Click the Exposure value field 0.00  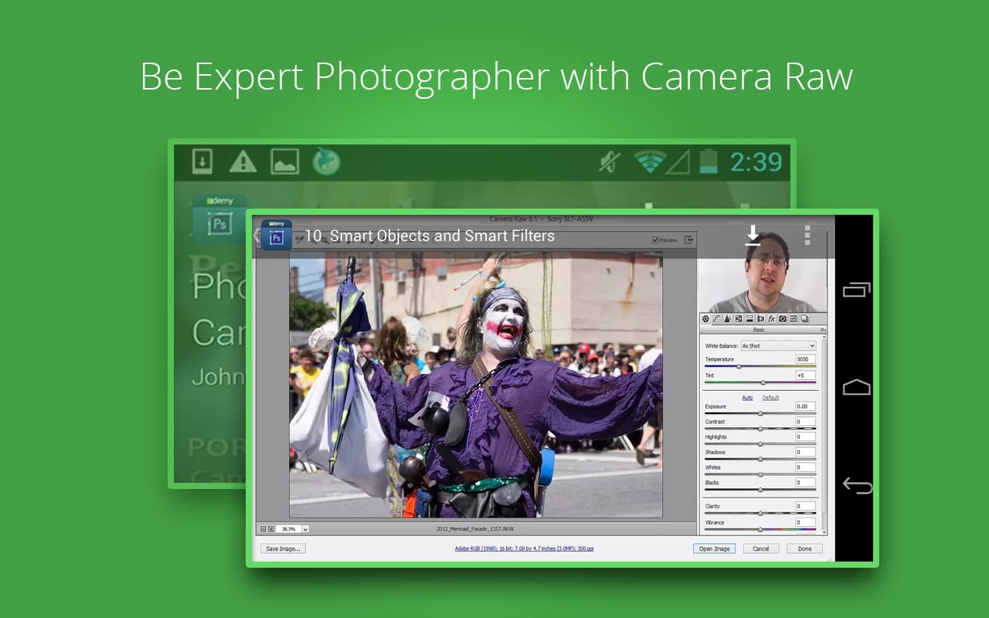tap(806, 406)
